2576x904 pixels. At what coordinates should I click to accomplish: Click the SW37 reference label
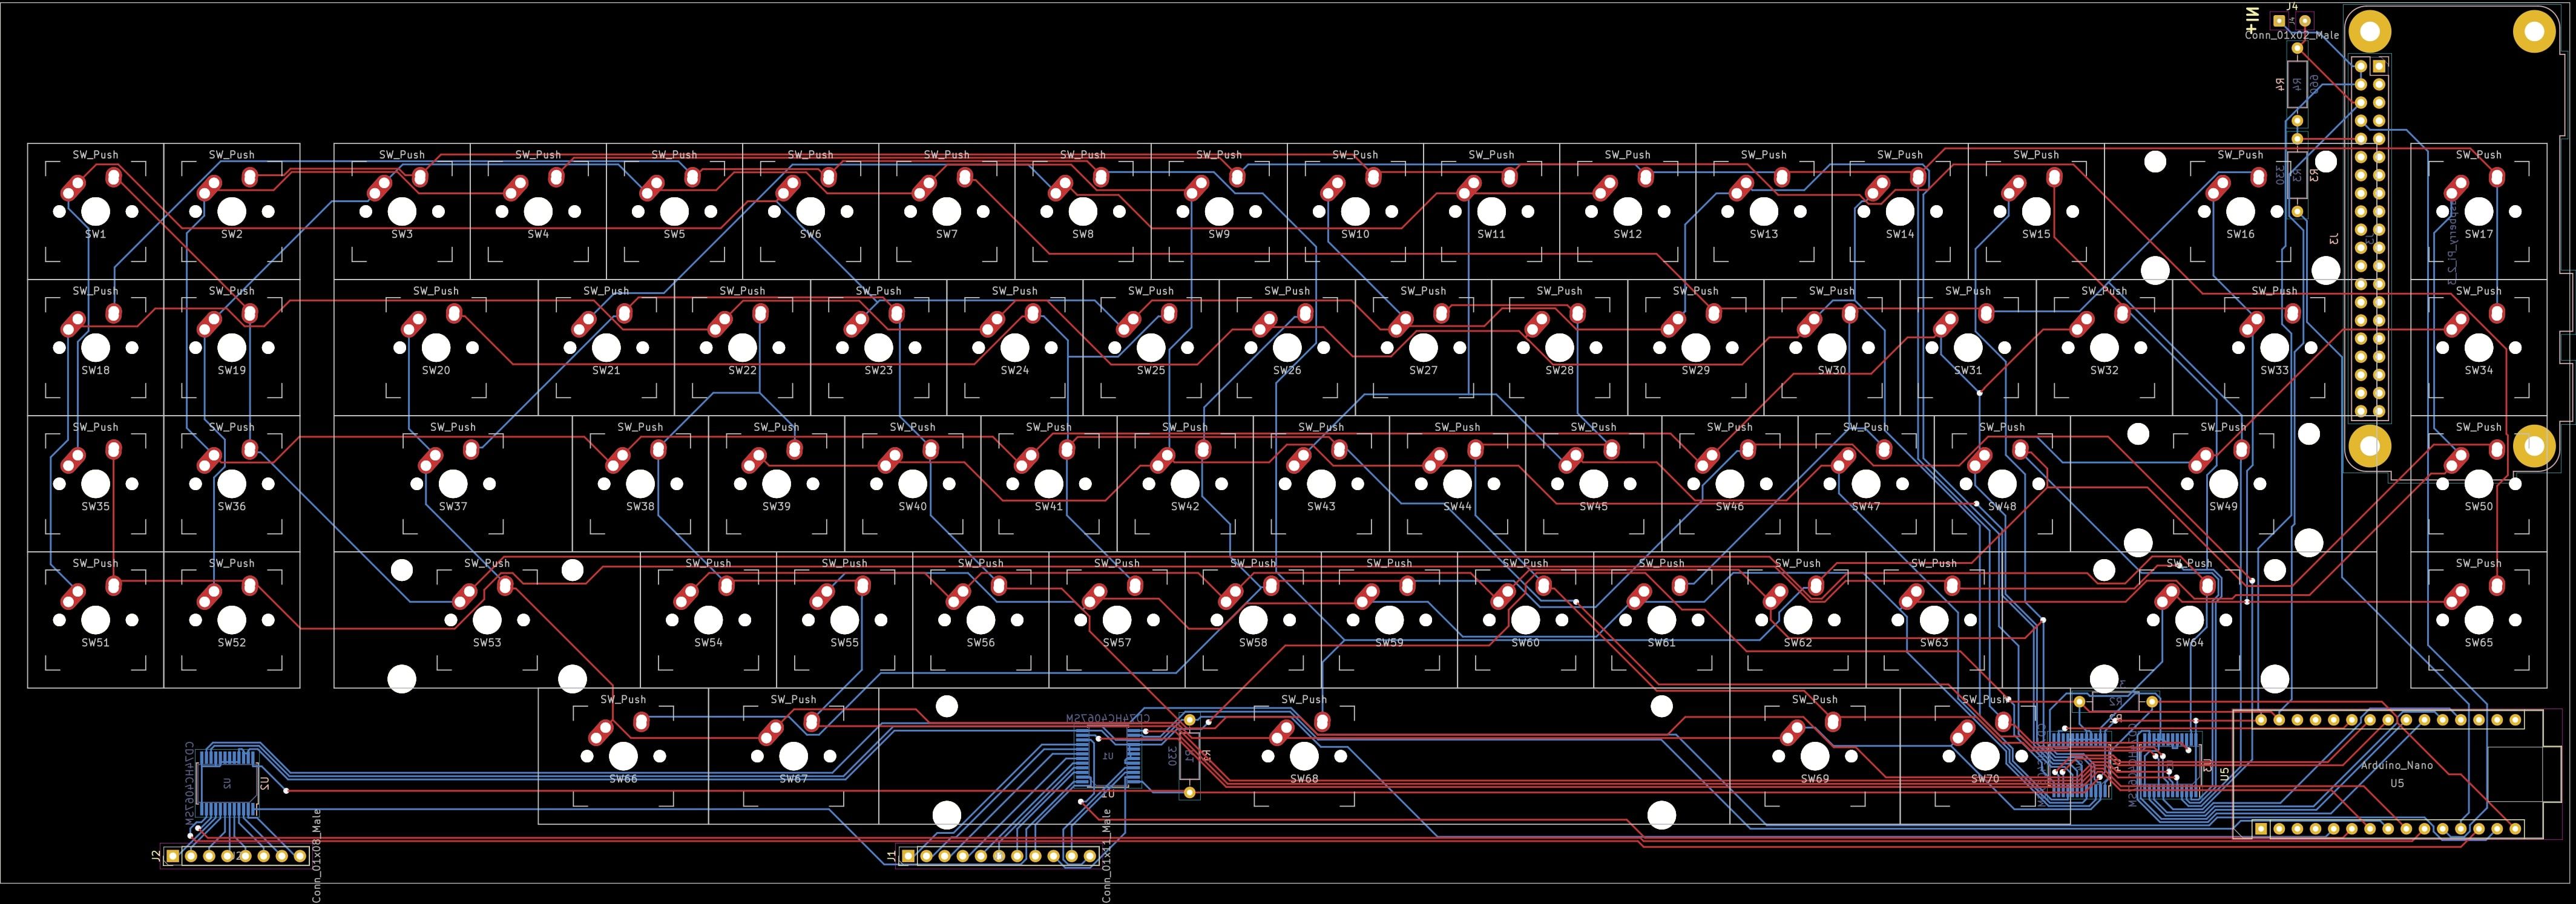point(453,506)
